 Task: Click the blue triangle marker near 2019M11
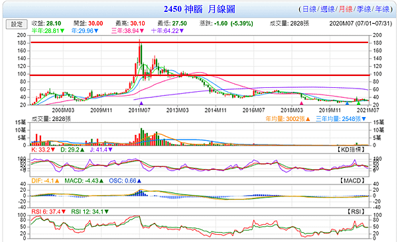pos(347,103)
